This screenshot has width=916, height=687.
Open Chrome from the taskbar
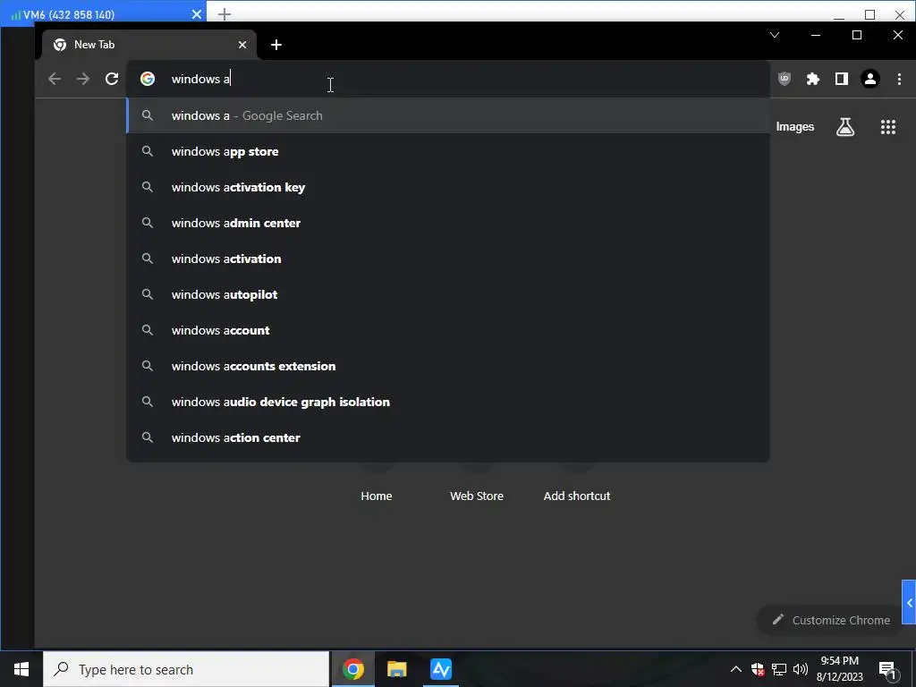352,669
